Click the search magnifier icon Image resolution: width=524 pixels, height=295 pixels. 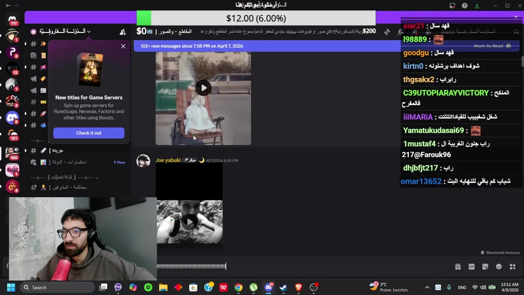(516, 32)
